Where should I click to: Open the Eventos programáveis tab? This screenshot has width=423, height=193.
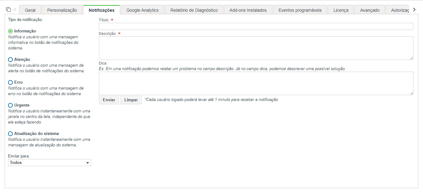click(300, 10)
